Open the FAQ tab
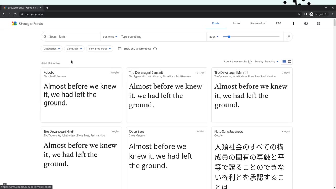Image resolution: width=336 pixels, height=189 pixels. 279,23
